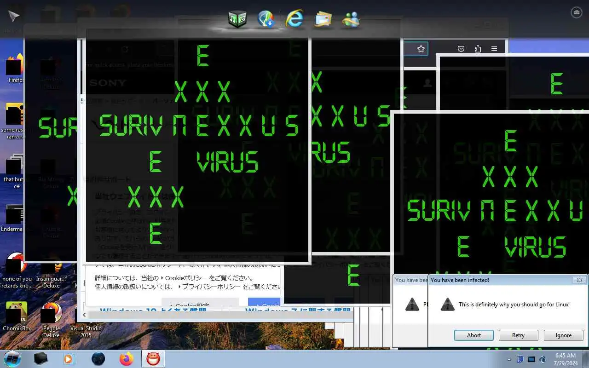Bookmark page with the Firefox star icon
Viewport: 589px width, 368px height.
(421, 49)
